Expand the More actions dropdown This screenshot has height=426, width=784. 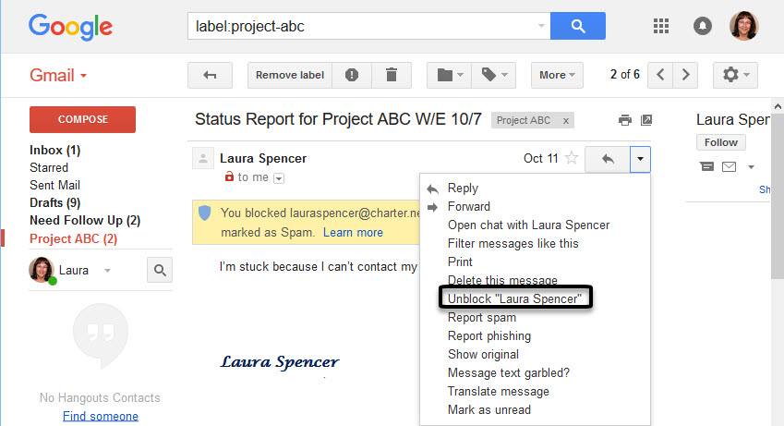[557, 75]
